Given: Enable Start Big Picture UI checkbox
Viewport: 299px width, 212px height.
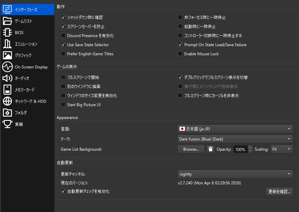Looking at the screenshot, I should coord(63,105).
